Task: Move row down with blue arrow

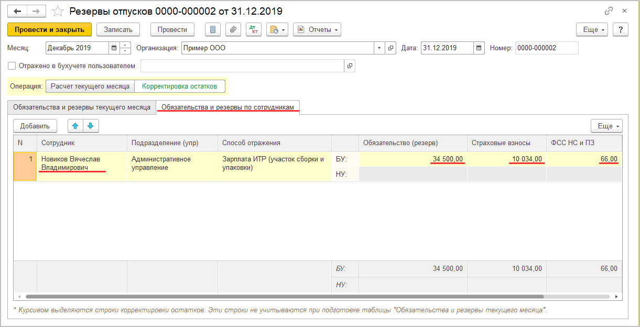Action: click(91, 126)
